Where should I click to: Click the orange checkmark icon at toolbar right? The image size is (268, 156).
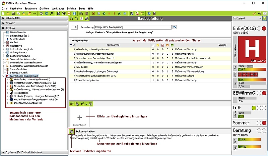(254, 13)
